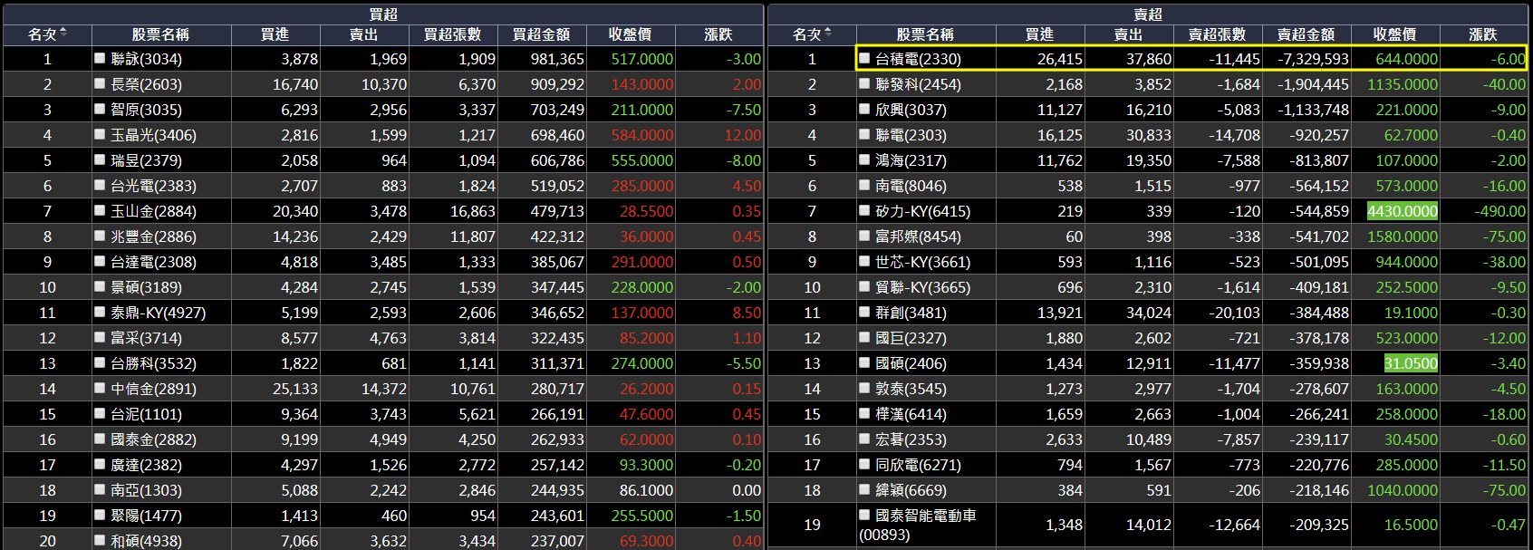
Task: Open stock 貿聯-KY(3665)
Action: [922, 287]
